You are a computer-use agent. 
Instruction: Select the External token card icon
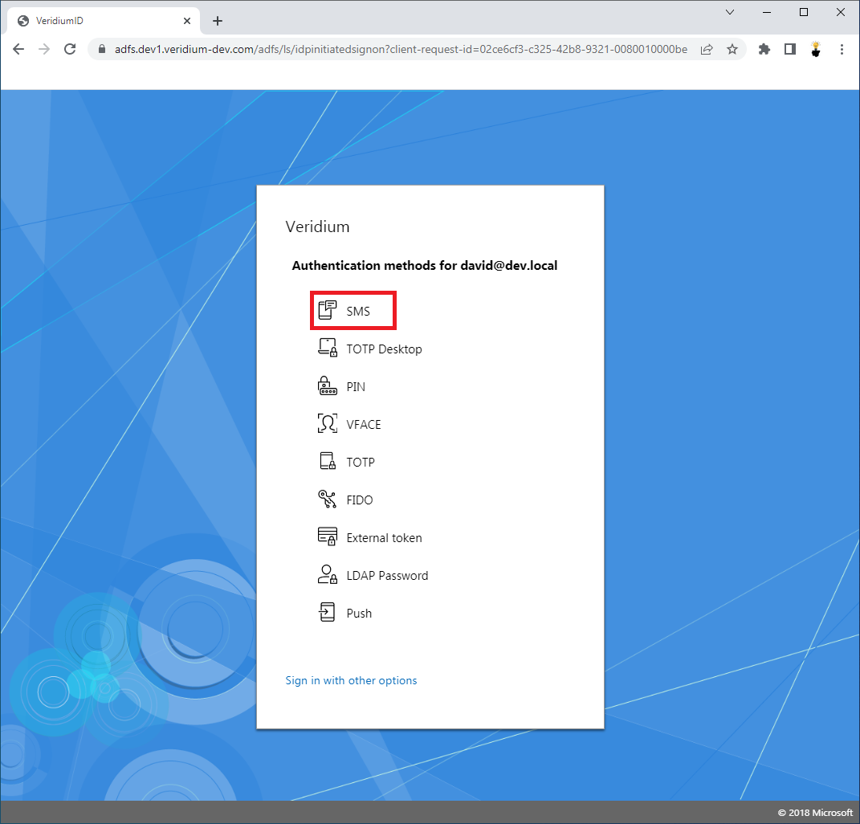pyautogui.click(x=328, y=537)
